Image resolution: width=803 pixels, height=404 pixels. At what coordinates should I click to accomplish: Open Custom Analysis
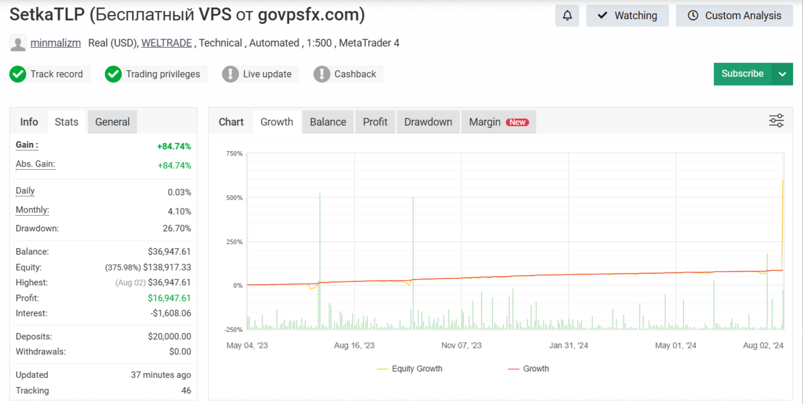(735, 16)
